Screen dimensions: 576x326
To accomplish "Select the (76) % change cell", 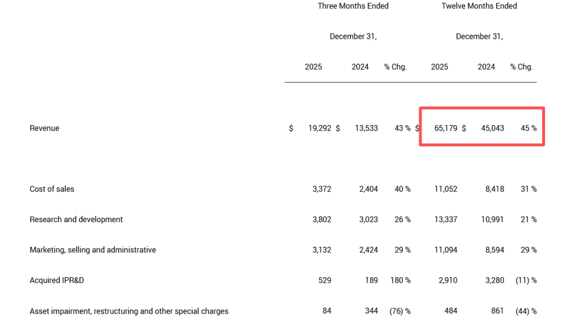I will [x=400, y=311].
